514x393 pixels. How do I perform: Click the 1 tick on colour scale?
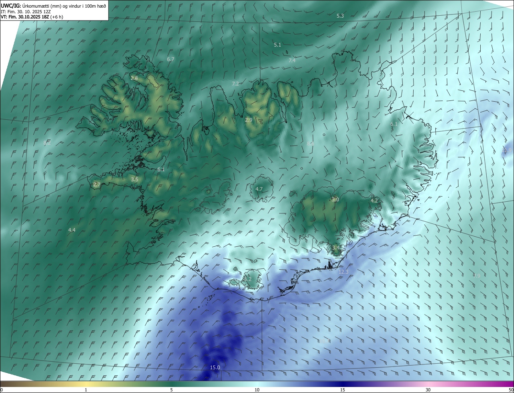(86, 390)
